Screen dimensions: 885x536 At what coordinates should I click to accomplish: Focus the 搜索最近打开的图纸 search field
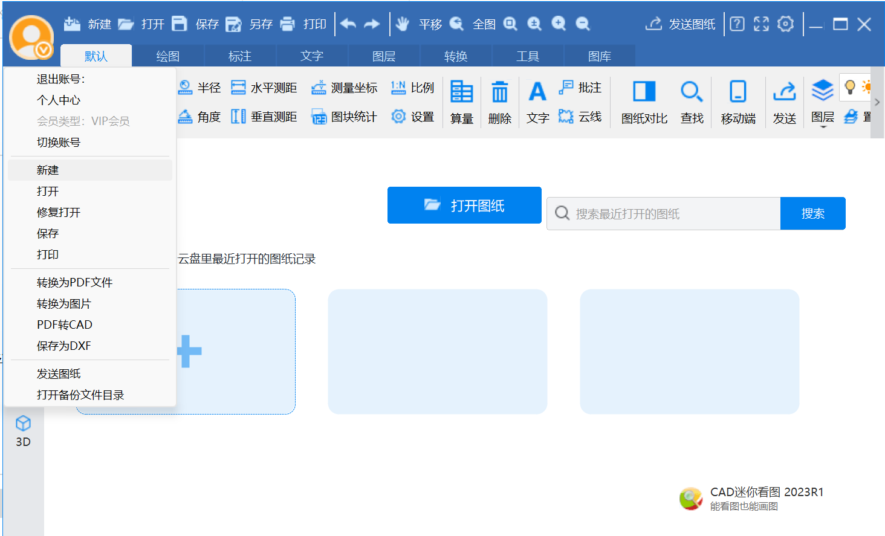[664, 213]
